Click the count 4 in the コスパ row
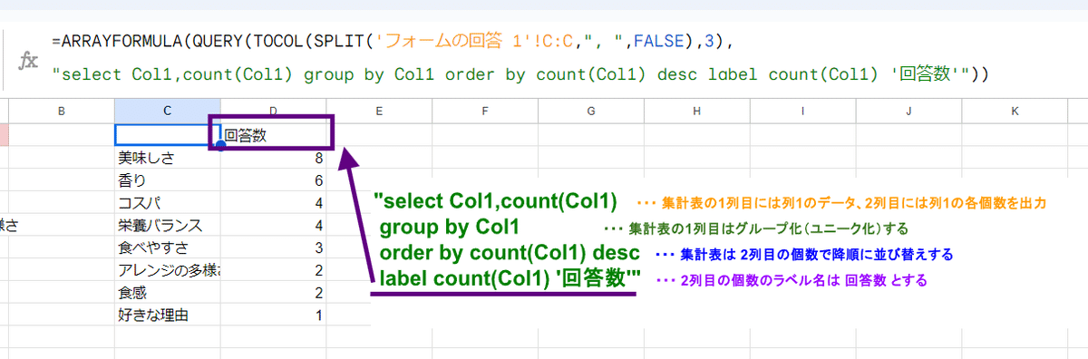Screen dimensions: 1088x359 pyautogui.click(x=273, y=203)
